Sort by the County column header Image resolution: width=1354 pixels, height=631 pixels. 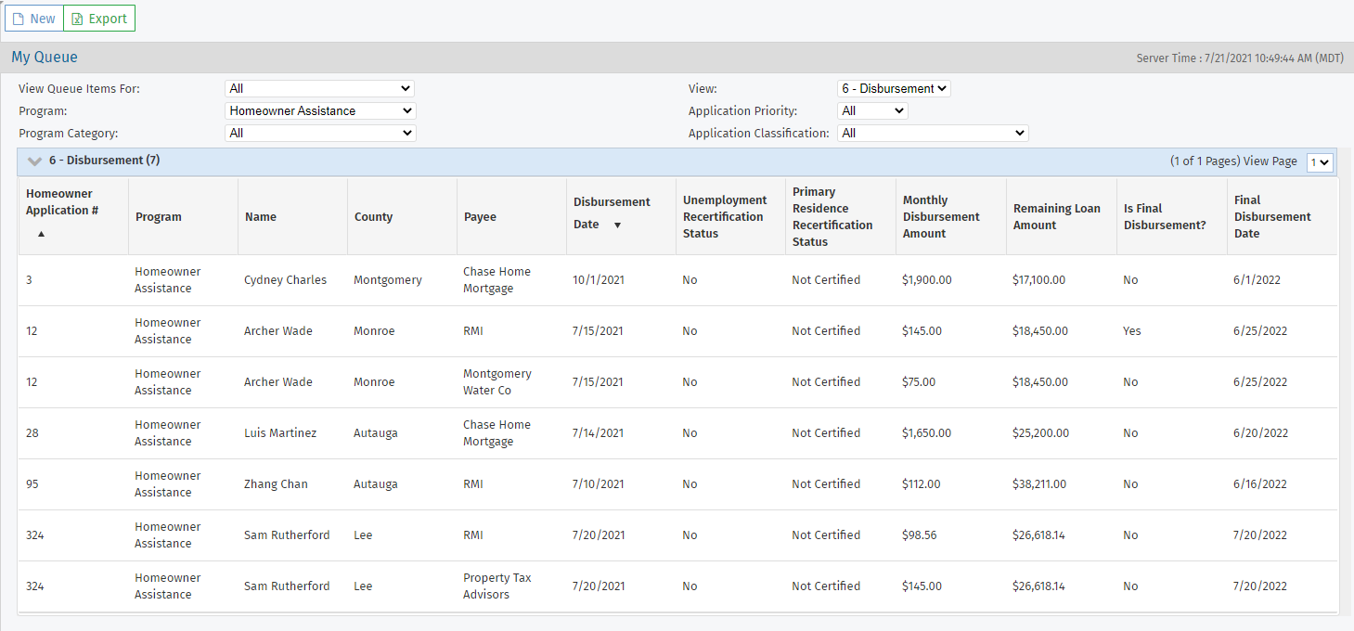[x=373, y=217]
